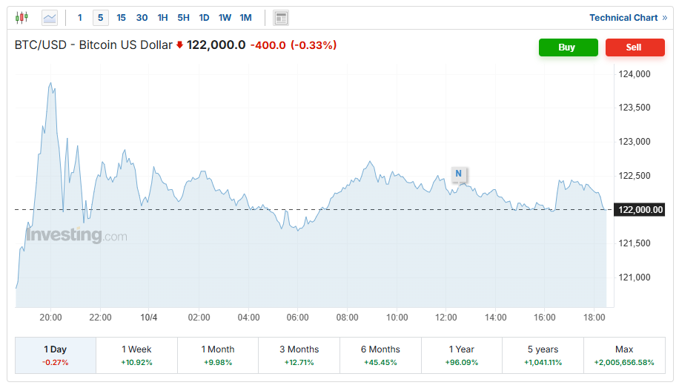Choose the 1D interval

point(204,18)
